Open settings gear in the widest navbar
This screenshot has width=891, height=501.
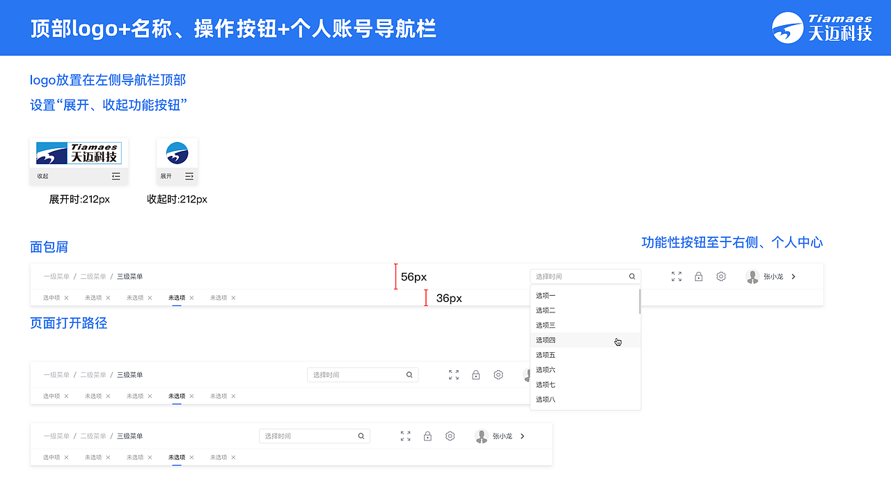click(x=721, y=276)
